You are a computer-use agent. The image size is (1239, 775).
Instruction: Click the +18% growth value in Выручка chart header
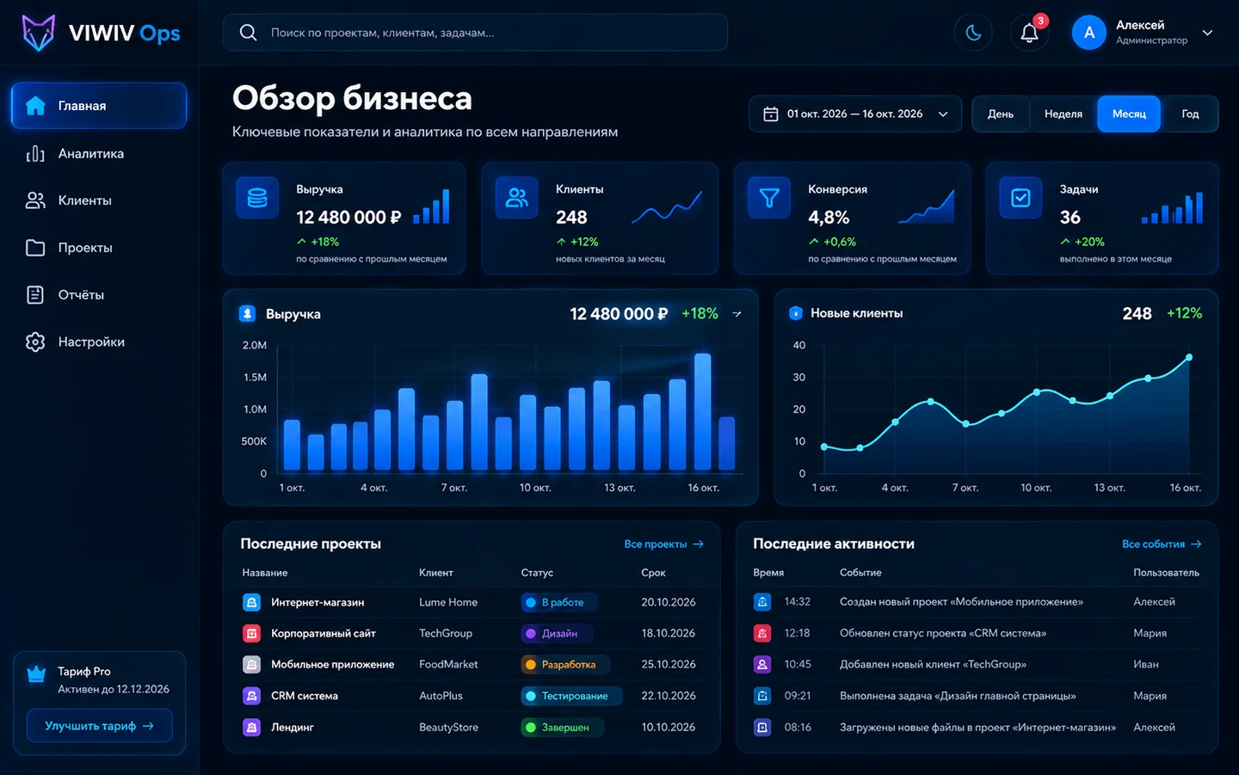pos(700,314)
